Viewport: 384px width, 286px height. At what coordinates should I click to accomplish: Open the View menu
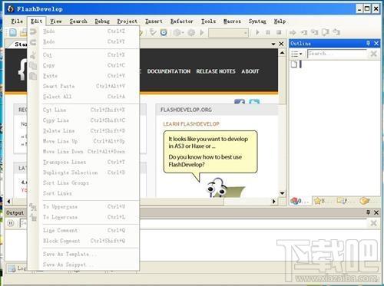(56, 21)
